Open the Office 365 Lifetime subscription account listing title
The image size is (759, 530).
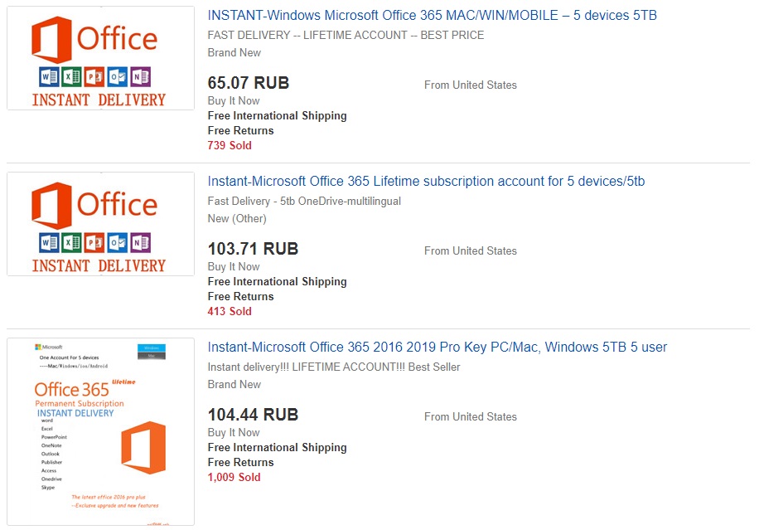[426, 182]
